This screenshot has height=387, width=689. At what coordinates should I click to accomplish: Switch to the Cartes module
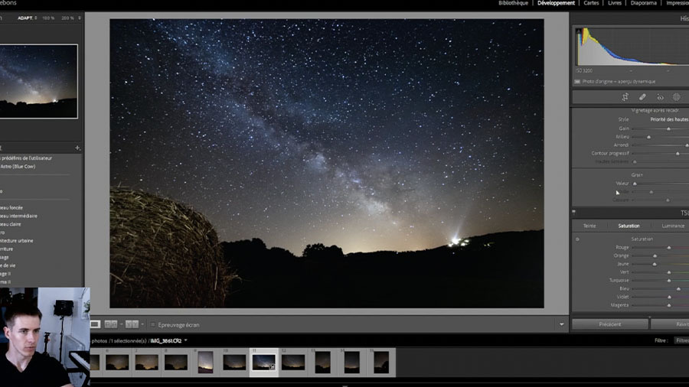tap(591, 3)
